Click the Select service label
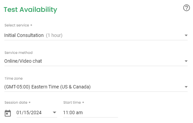This screenshot has height=123, width=193. [x=17, y=25]
